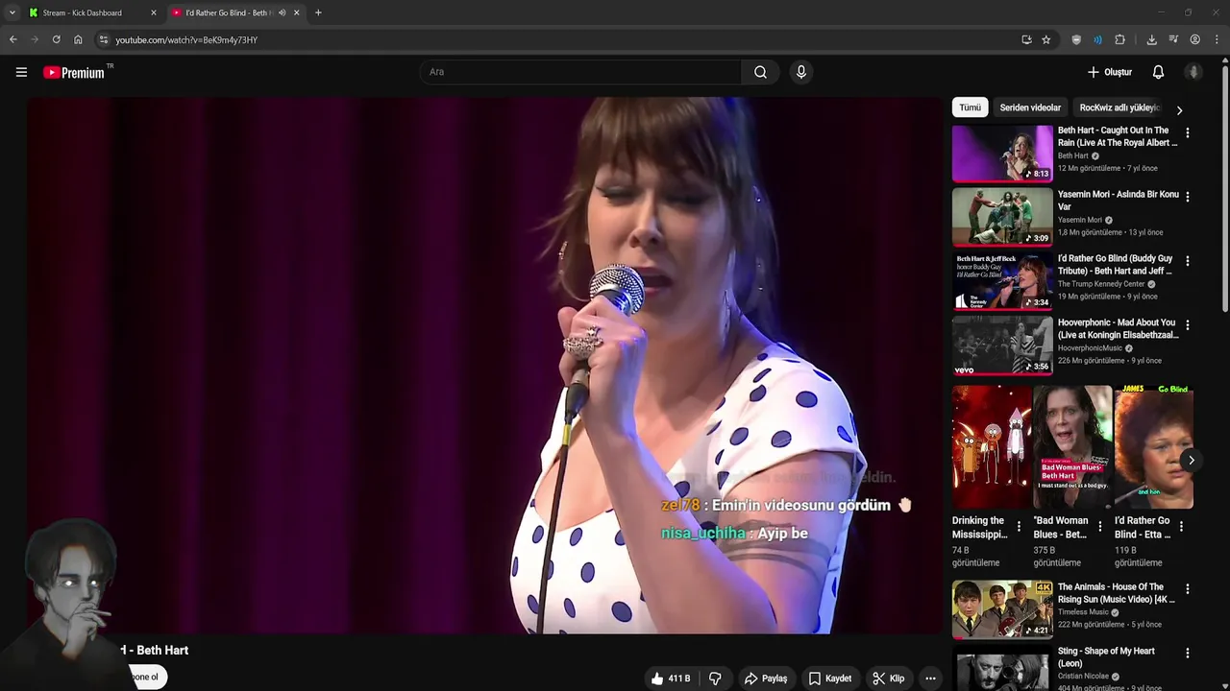This screenshot has height=691, width=1230.
Task: Open options for Hooverphonic Mad About You
Action: pos(1187,325)
